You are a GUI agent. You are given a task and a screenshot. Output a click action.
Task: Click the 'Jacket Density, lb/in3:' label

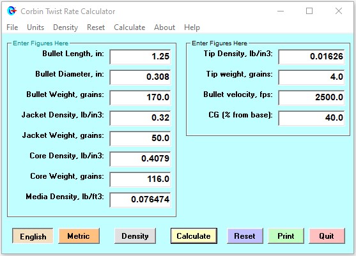tap(63, 115)
